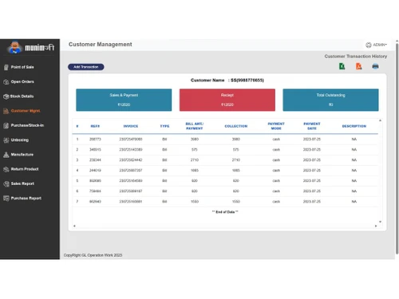Click the Sales & Payment summary card
This screenshot has width=399, height=299.
pyautogui.click(x=124, y=100)
